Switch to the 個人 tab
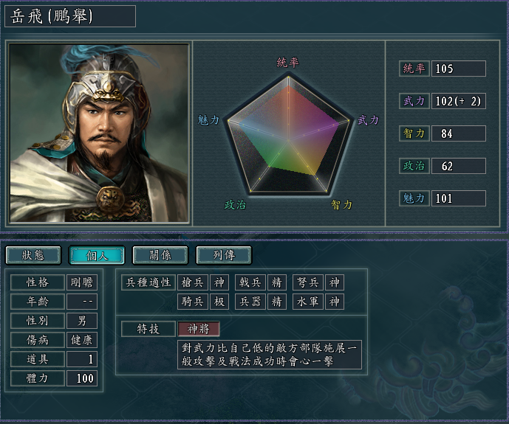Image resolution: width=509 pixels, height=424 pixels. pyautogui.click(x=97, y=255)
